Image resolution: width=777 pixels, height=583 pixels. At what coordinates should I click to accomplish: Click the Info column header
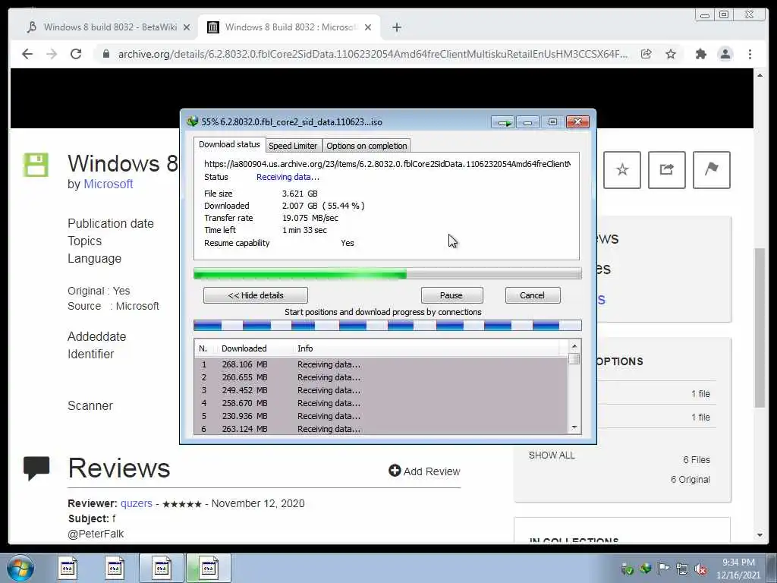[x=426, y=348]
